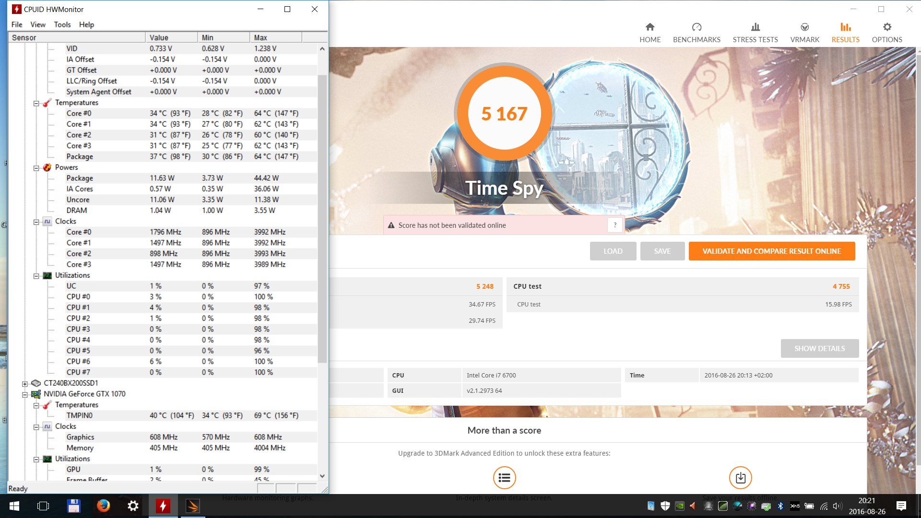
Task: Open volume speaker tray icon
Action: [838, 506]
